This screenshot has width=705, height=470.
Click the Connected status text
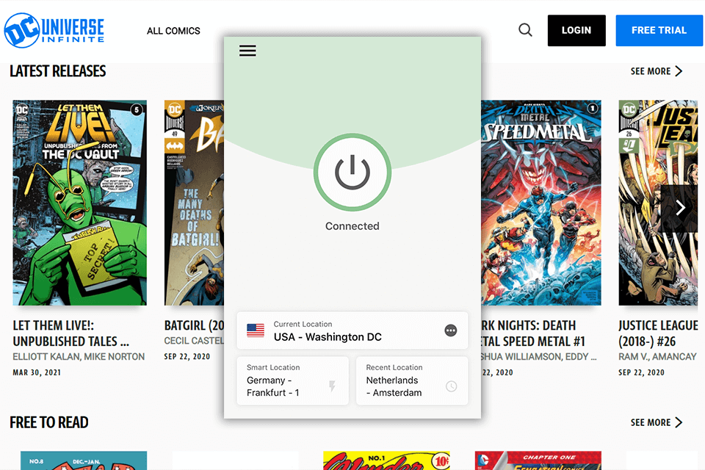352,226
